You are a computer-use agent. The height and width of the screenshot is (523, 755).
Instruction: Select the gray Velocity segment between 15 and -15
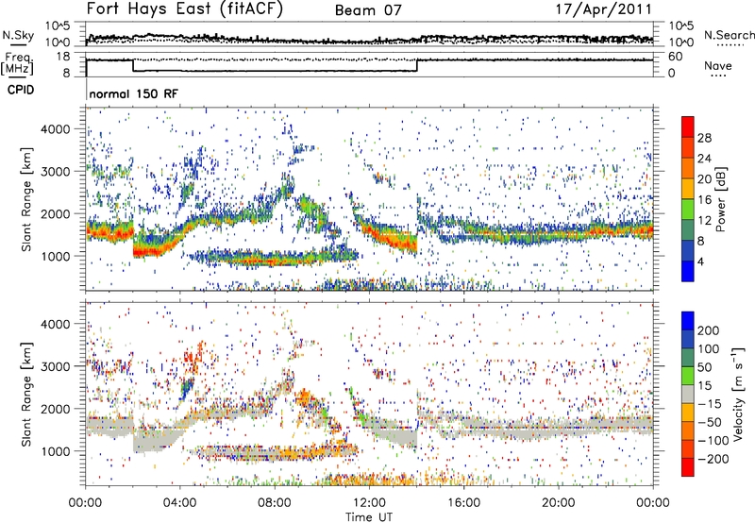pos(688,395)
